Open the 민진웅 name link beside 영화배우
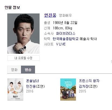Viewport: 112px width, 110px height. (50, 15)
